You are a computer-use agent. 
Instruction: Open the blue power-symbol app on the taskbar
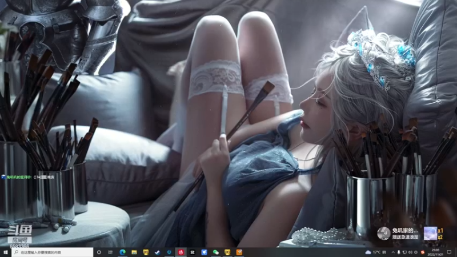(x=169, y=252)
